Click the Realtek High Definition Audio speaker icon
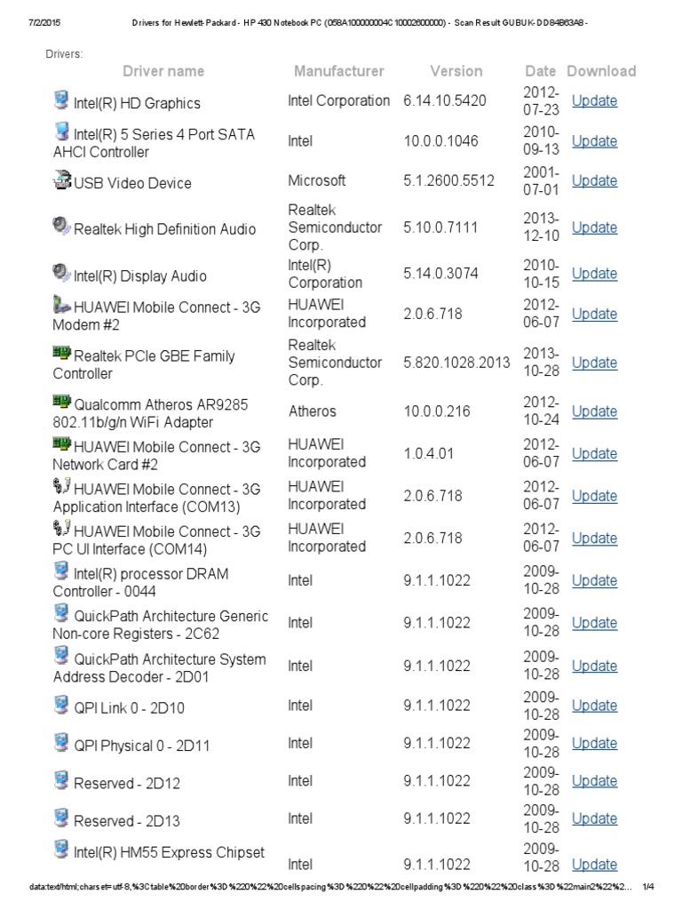The height and width of the screenshot is (910, 682). click(61, 226)
